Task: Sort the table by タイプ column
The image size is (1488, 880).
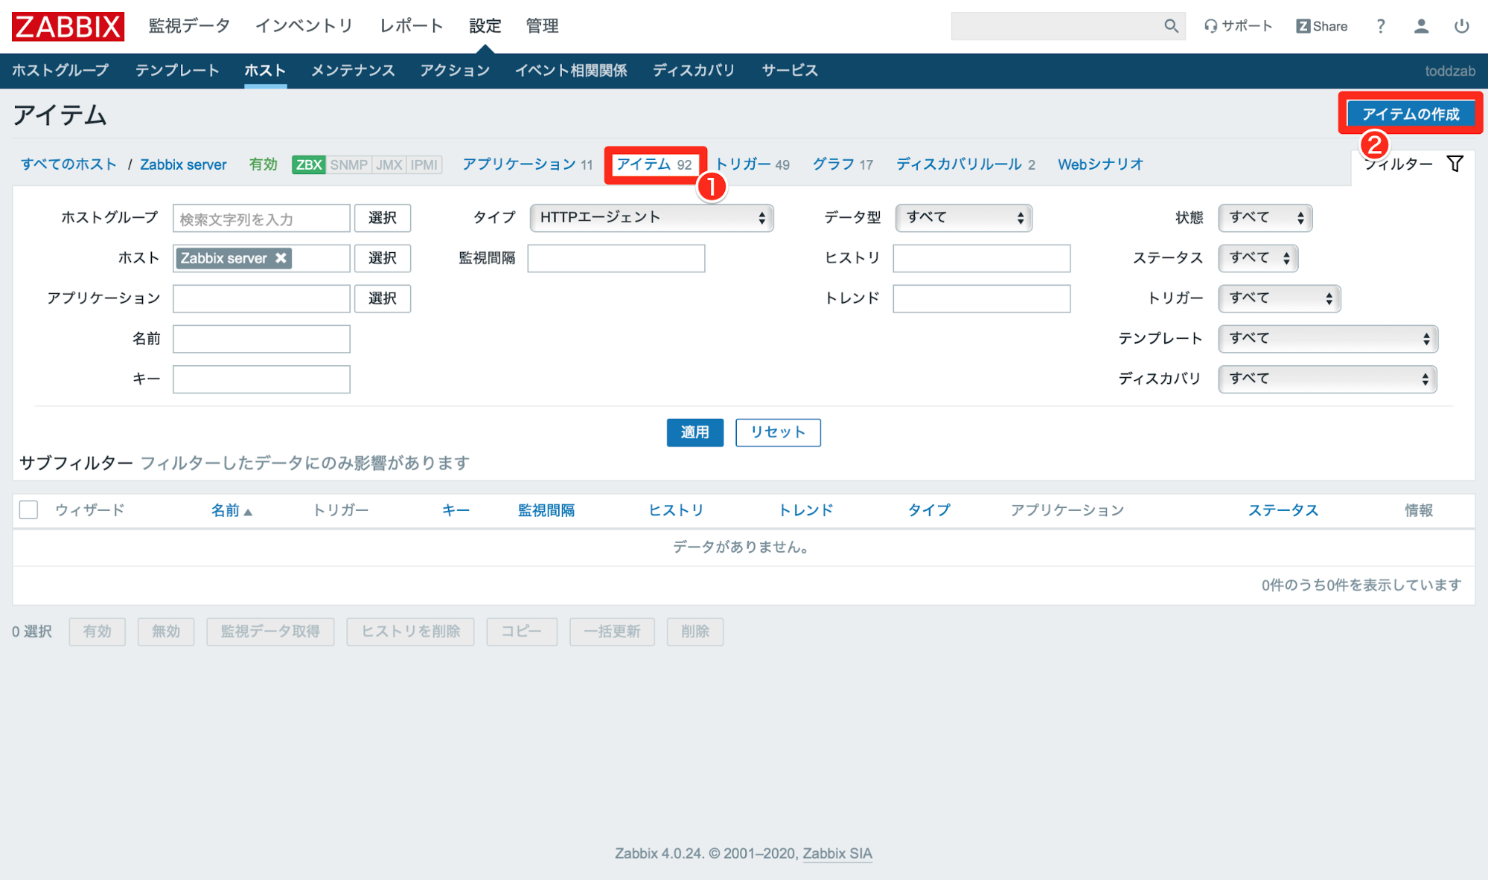Action: pos(929,510)
